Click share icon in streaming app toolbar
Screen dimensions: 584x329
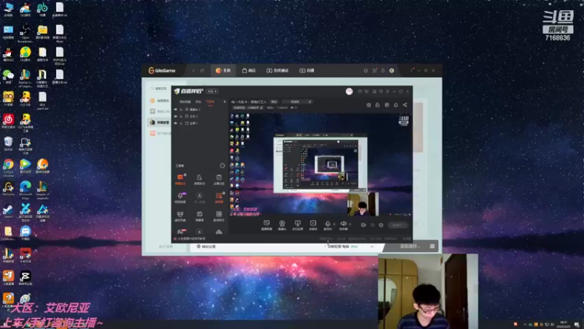pyautogui.click(x=405, y=105)
